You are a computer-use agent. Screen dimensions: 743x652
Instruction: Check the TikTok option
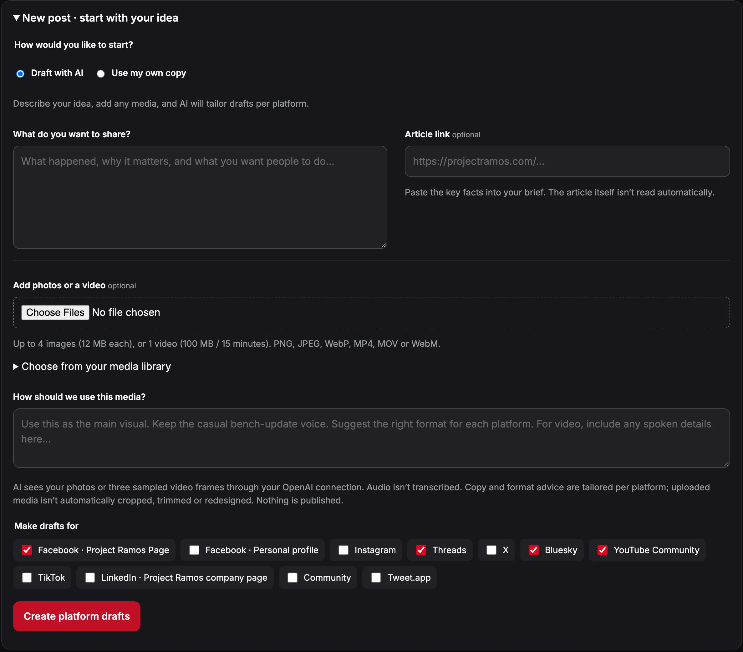tap(27, 578)
